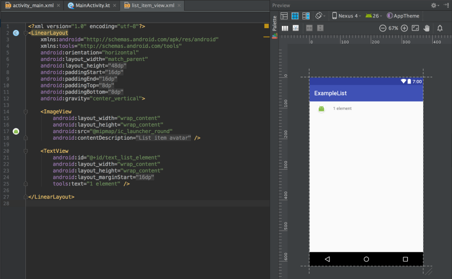Click the vertical expand arrows icon

click(320, 28)
